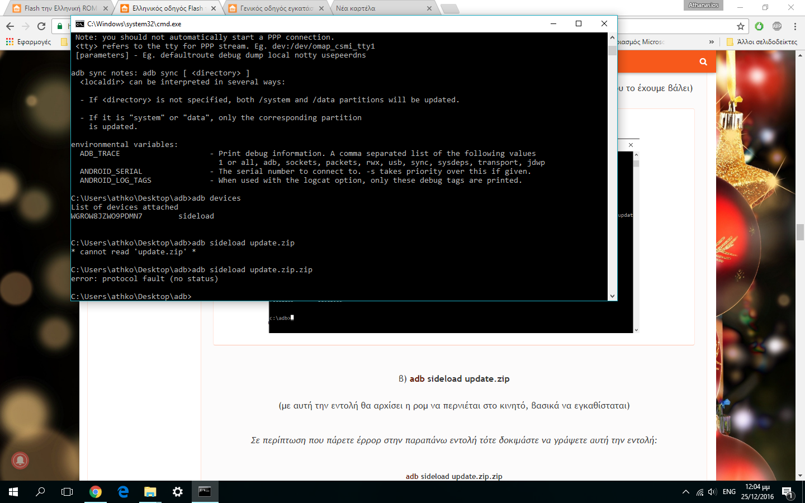The width and height of the screenshot is (805, 503).
Task: Click the Athanasios profile button
Action: coord(703,5)
